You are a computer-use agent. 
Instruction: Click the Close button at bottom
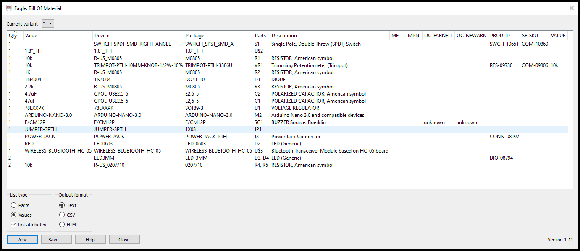(124, 240)
